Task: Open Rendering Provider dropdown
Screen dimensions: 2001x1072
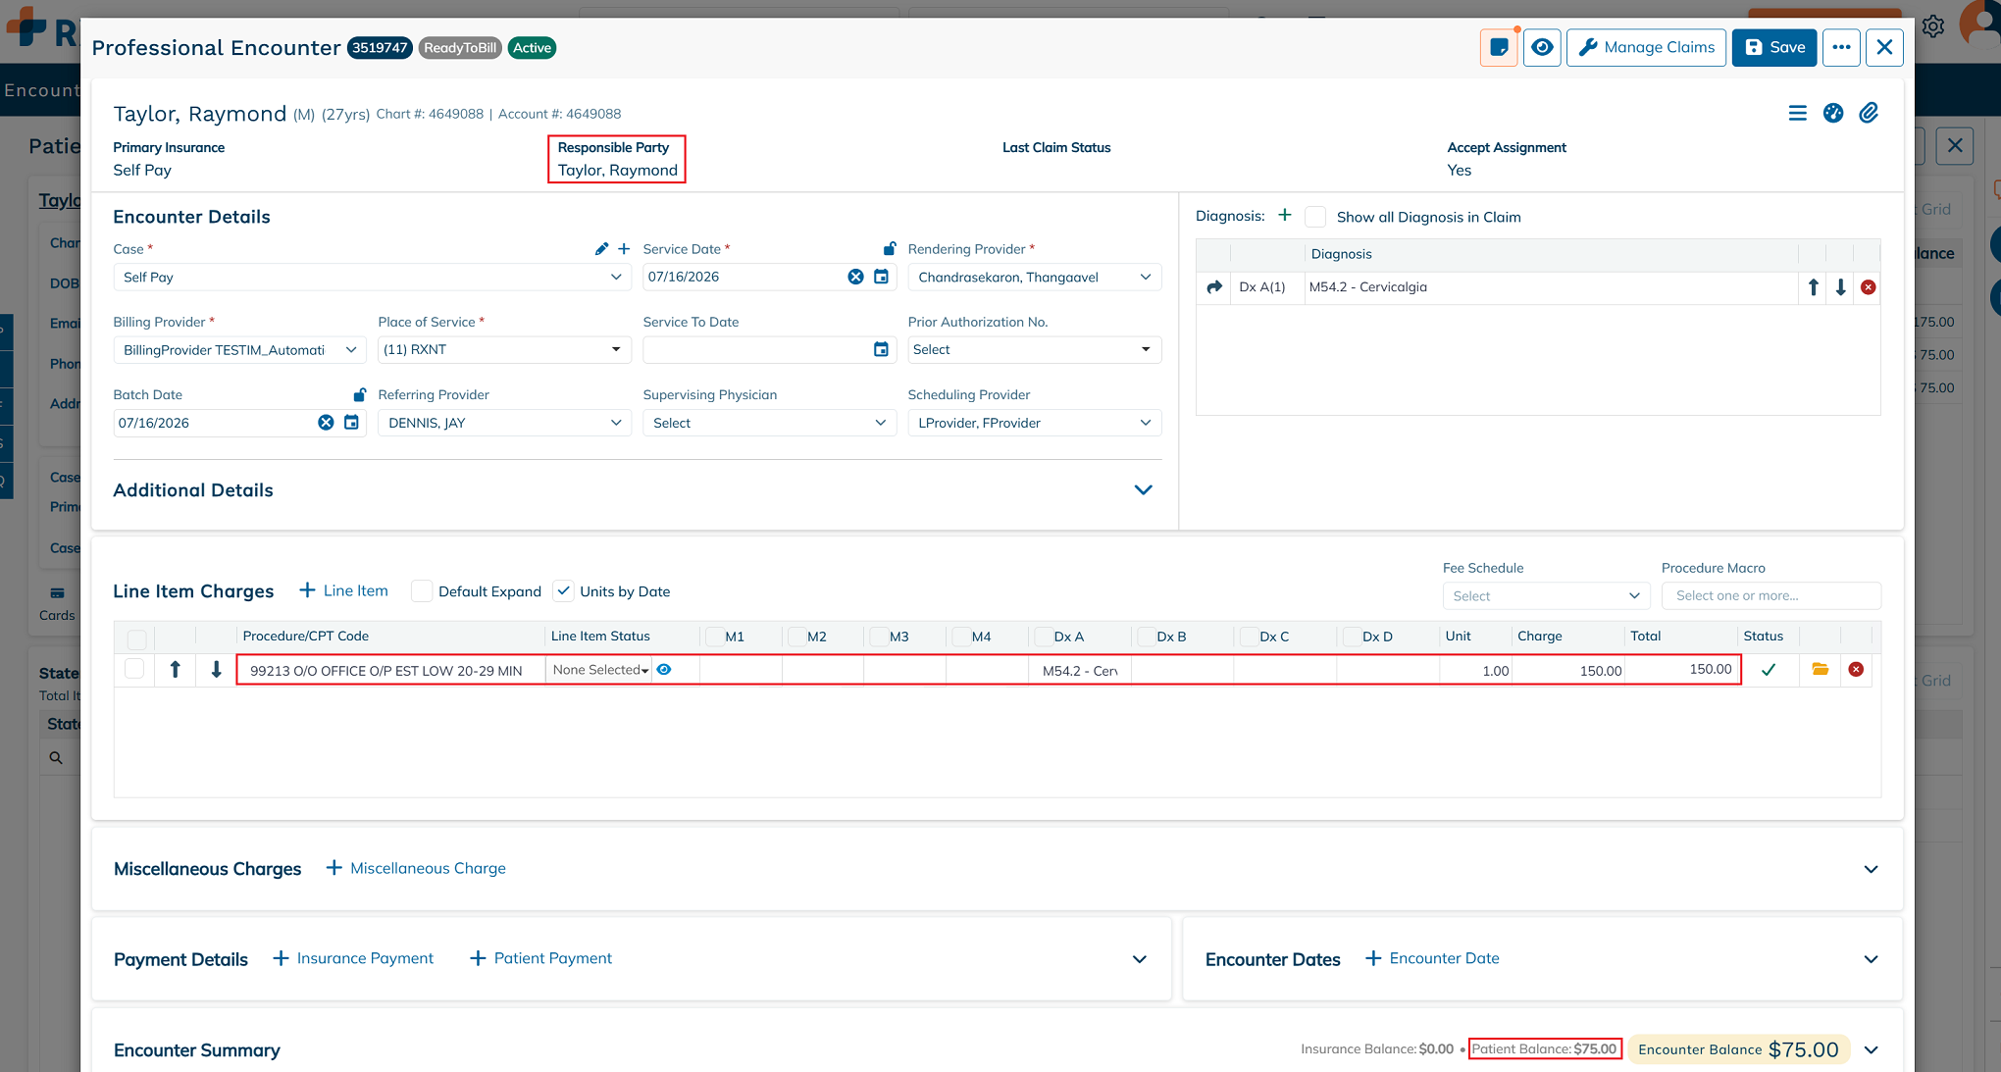Action: [x=1034, y=278]
